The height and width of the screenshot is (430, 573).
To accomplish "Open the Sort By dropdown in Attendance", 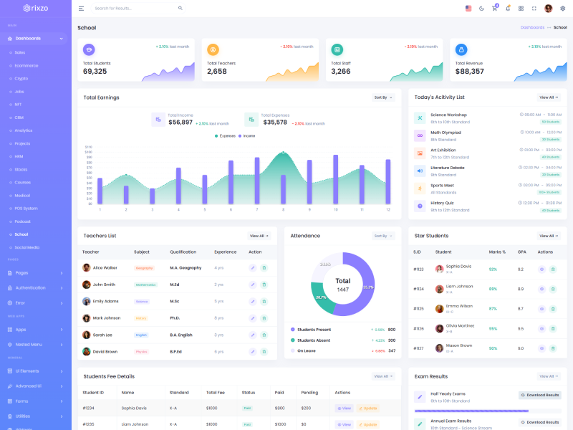I will 383,236.
